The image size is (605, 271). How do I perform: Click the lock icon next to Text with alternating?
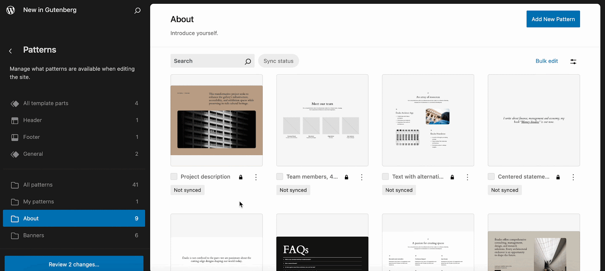(452, 177)
